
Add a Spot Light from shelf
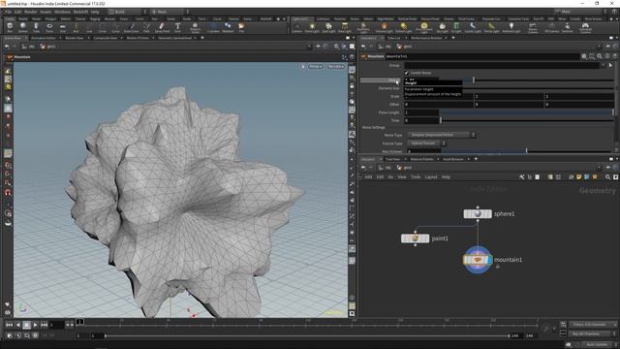(x=328, y=28)
